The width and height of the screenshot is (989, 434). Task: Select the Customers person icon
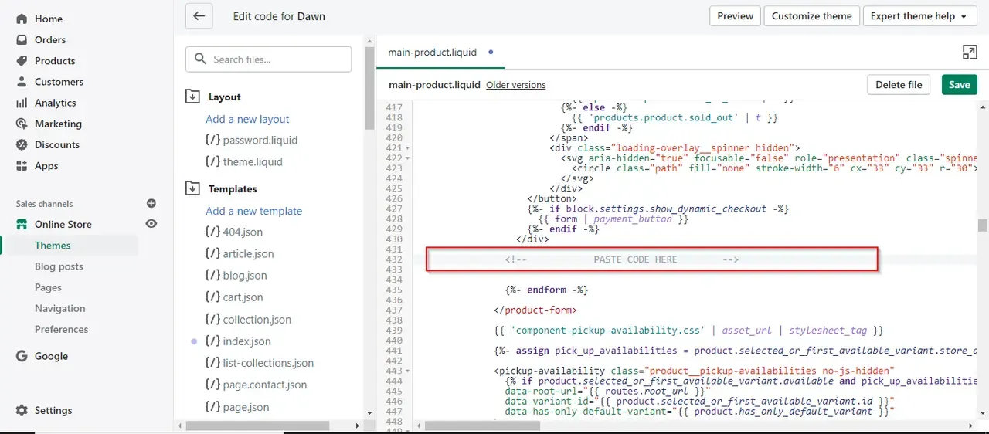point(22,81)
